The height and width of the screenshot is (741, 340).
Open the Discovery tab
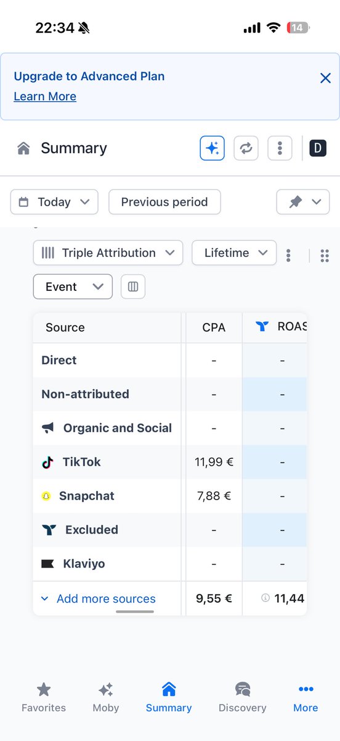pyautogui.click(x=243, y=698)
